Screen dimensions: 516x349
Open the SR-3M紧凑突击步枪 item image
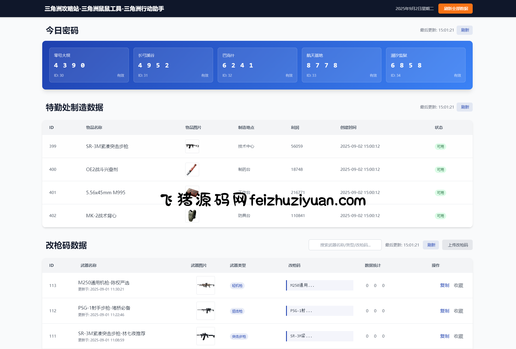(192, 146)
